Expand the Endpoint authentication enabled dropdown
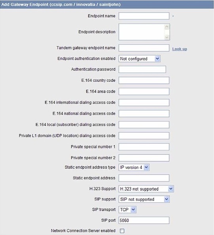 point(139,59)
